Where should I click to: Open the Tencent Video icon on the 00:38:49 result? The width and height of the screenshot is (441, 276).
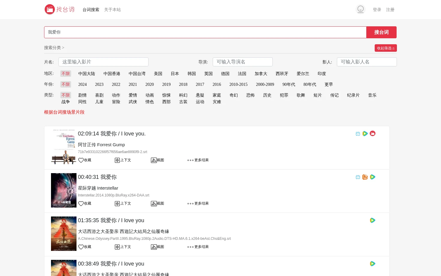(373, 264)
